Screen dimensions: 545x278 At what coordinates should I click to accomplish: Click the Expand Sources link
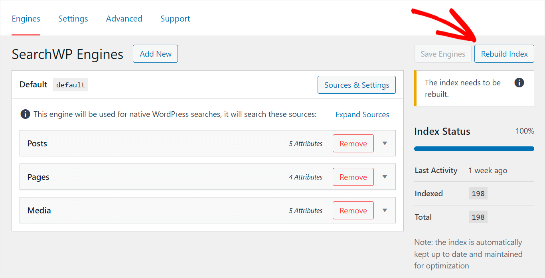[362, 114]
